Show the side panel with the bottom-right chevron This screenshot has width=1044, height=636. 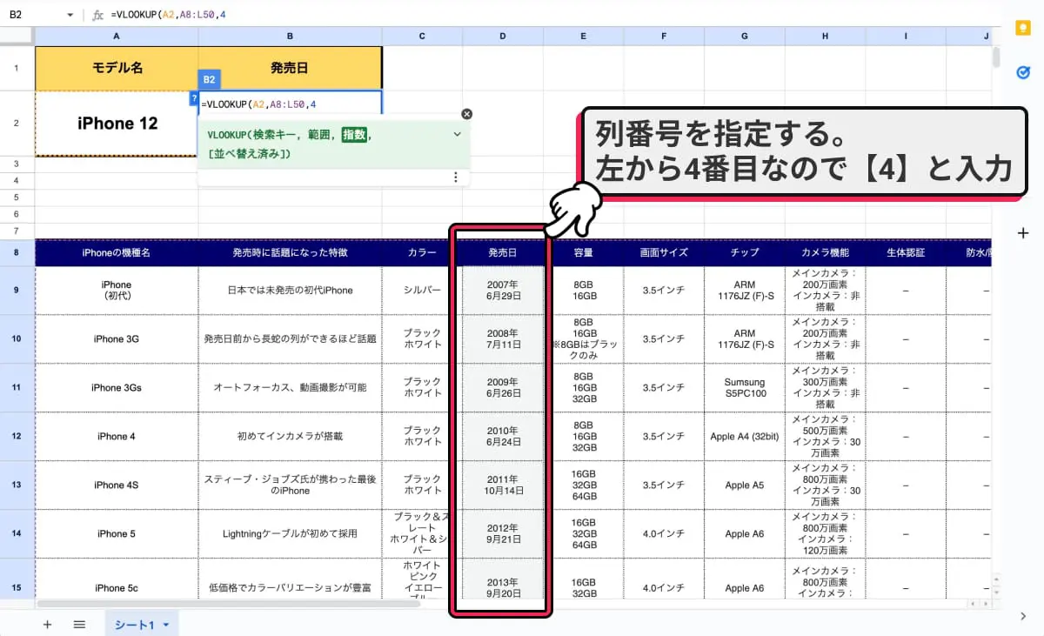click(x=1022, y=616)
